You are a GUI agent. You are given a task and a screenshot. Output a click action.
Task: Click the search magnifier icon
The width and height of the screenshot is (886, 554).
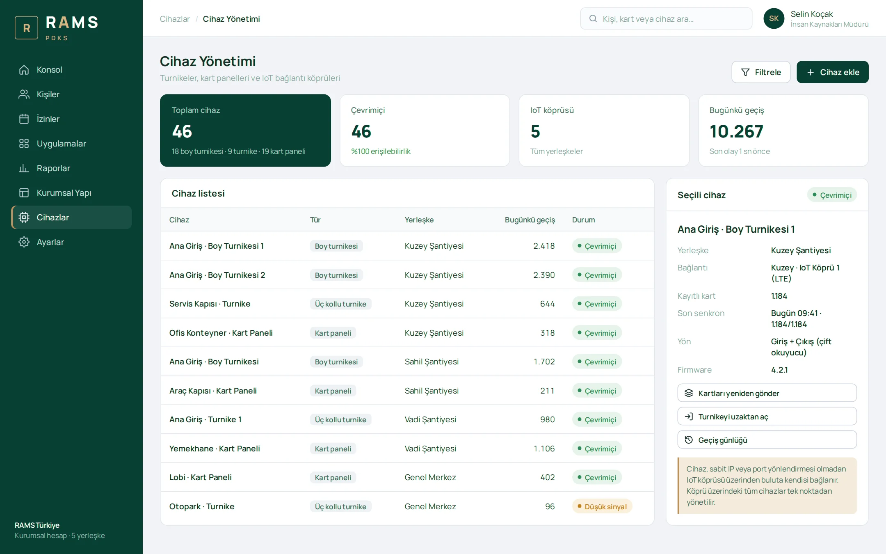(593, 18)
